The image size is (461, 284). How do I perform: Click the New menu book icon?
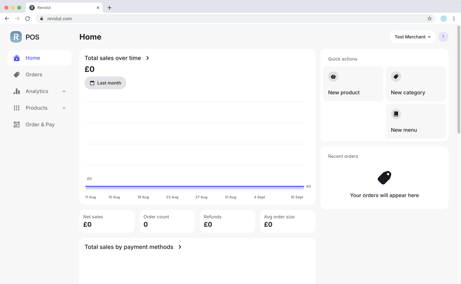396,114
